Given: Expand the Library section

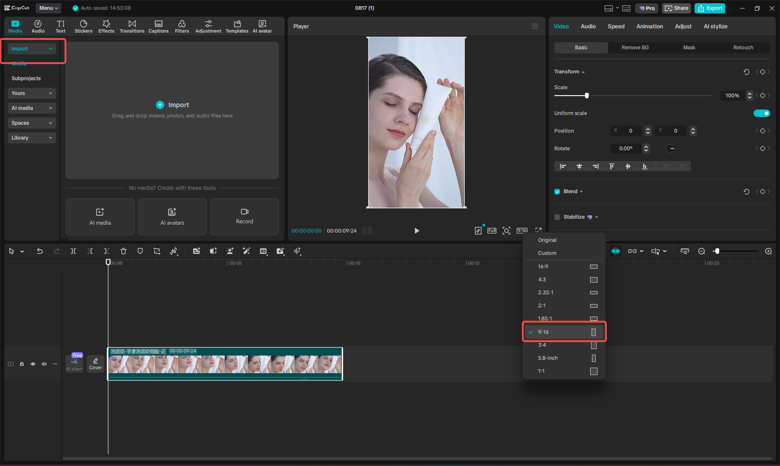Looking at the screenshot, I should pyautogui.click(x=32, y=138).
